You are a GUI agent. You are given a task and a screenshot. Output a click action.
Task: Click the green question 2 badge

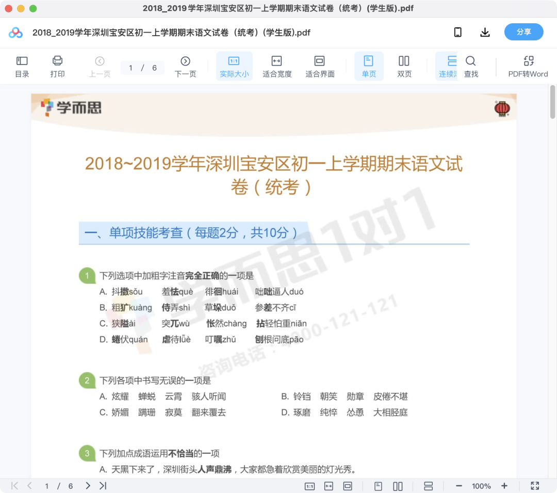coord(87,380)
